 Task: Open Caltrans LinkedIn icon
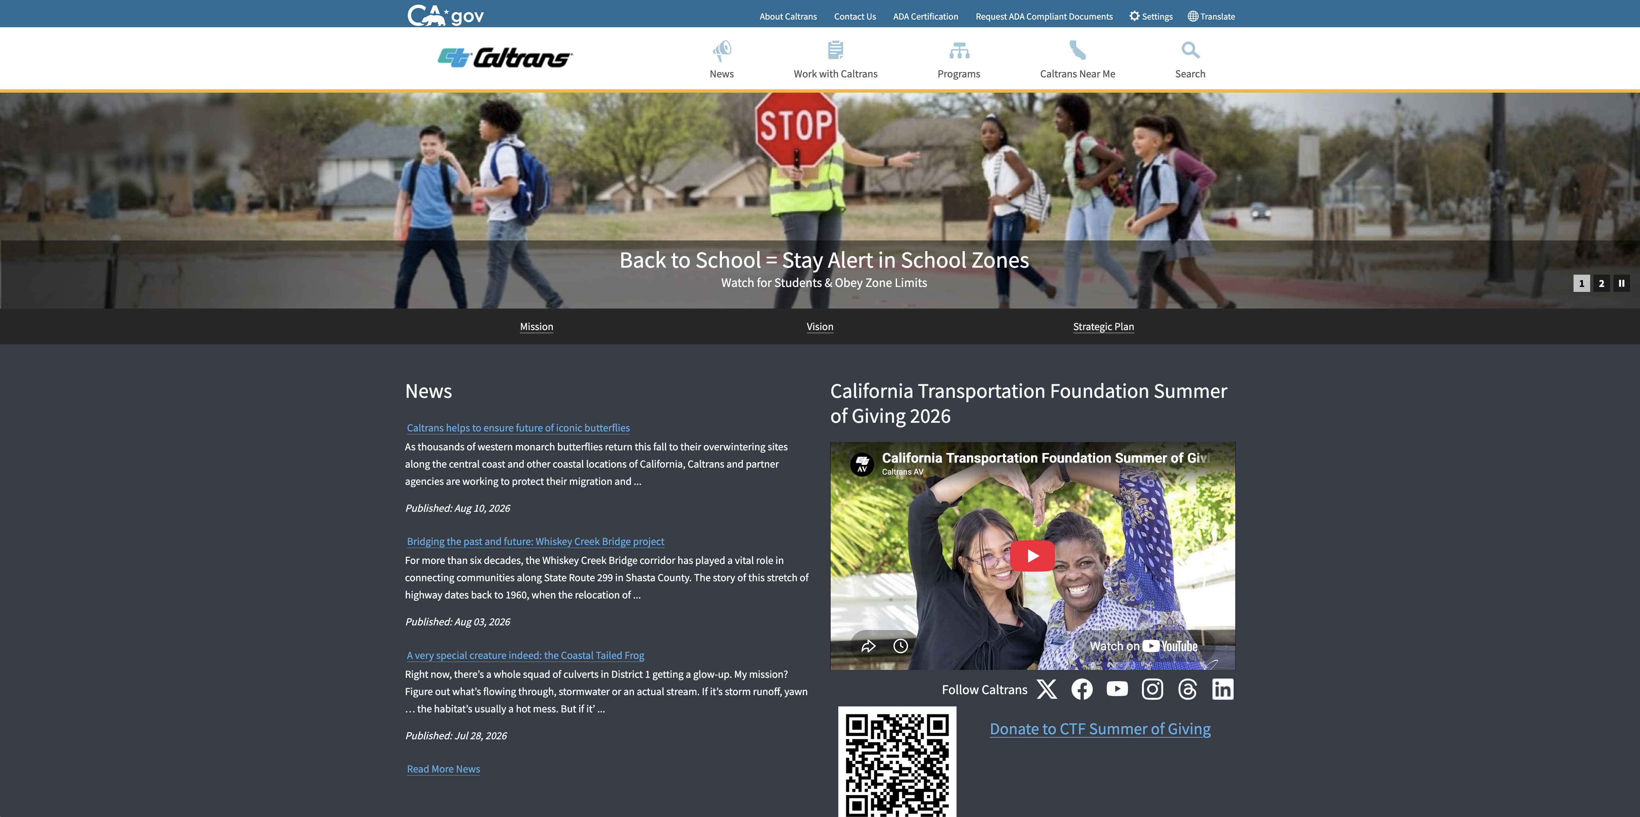[x=1222, y=689]
